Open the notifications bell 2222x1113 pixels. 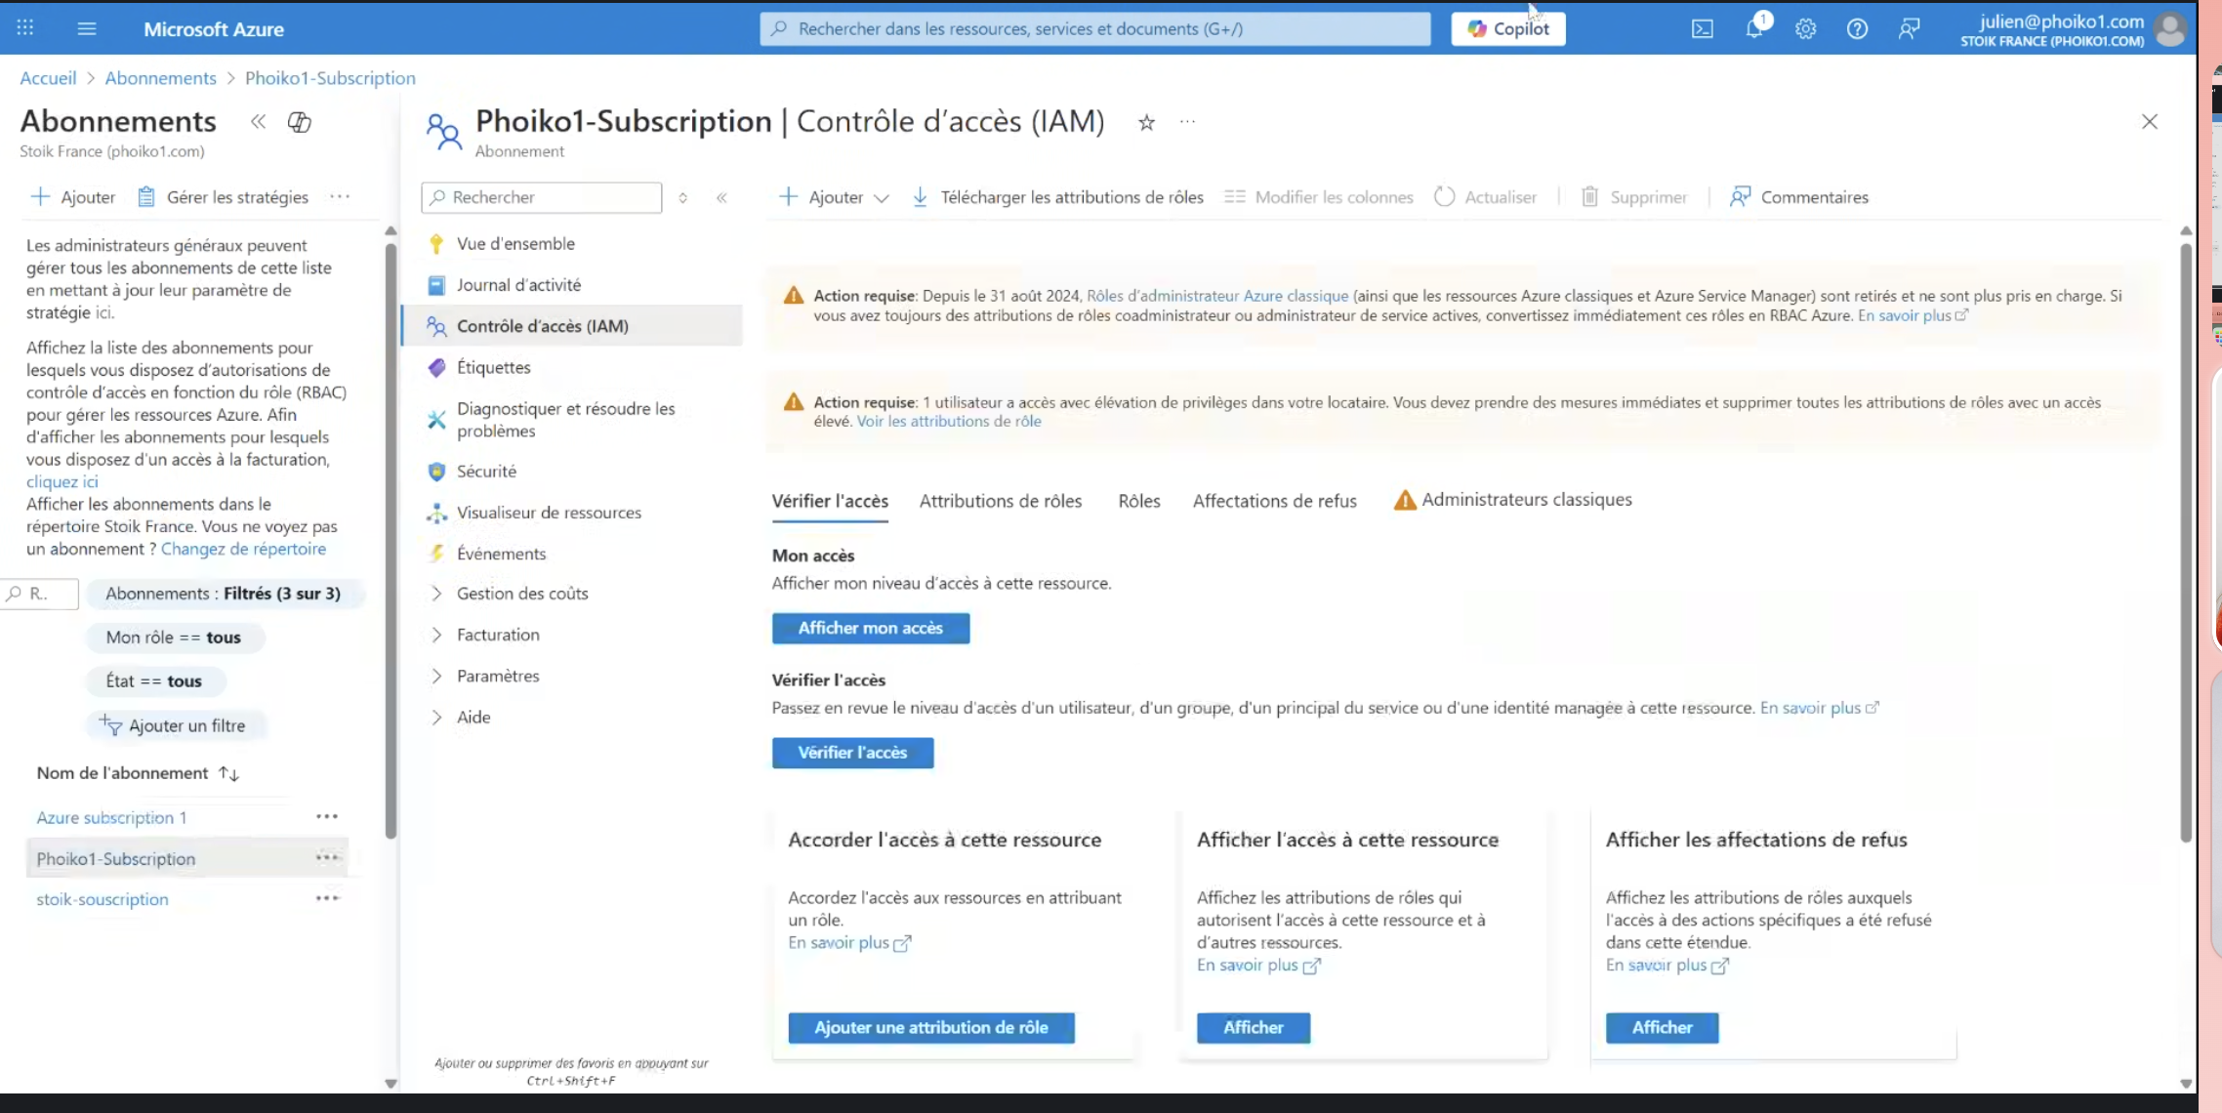pos(1754,28)
